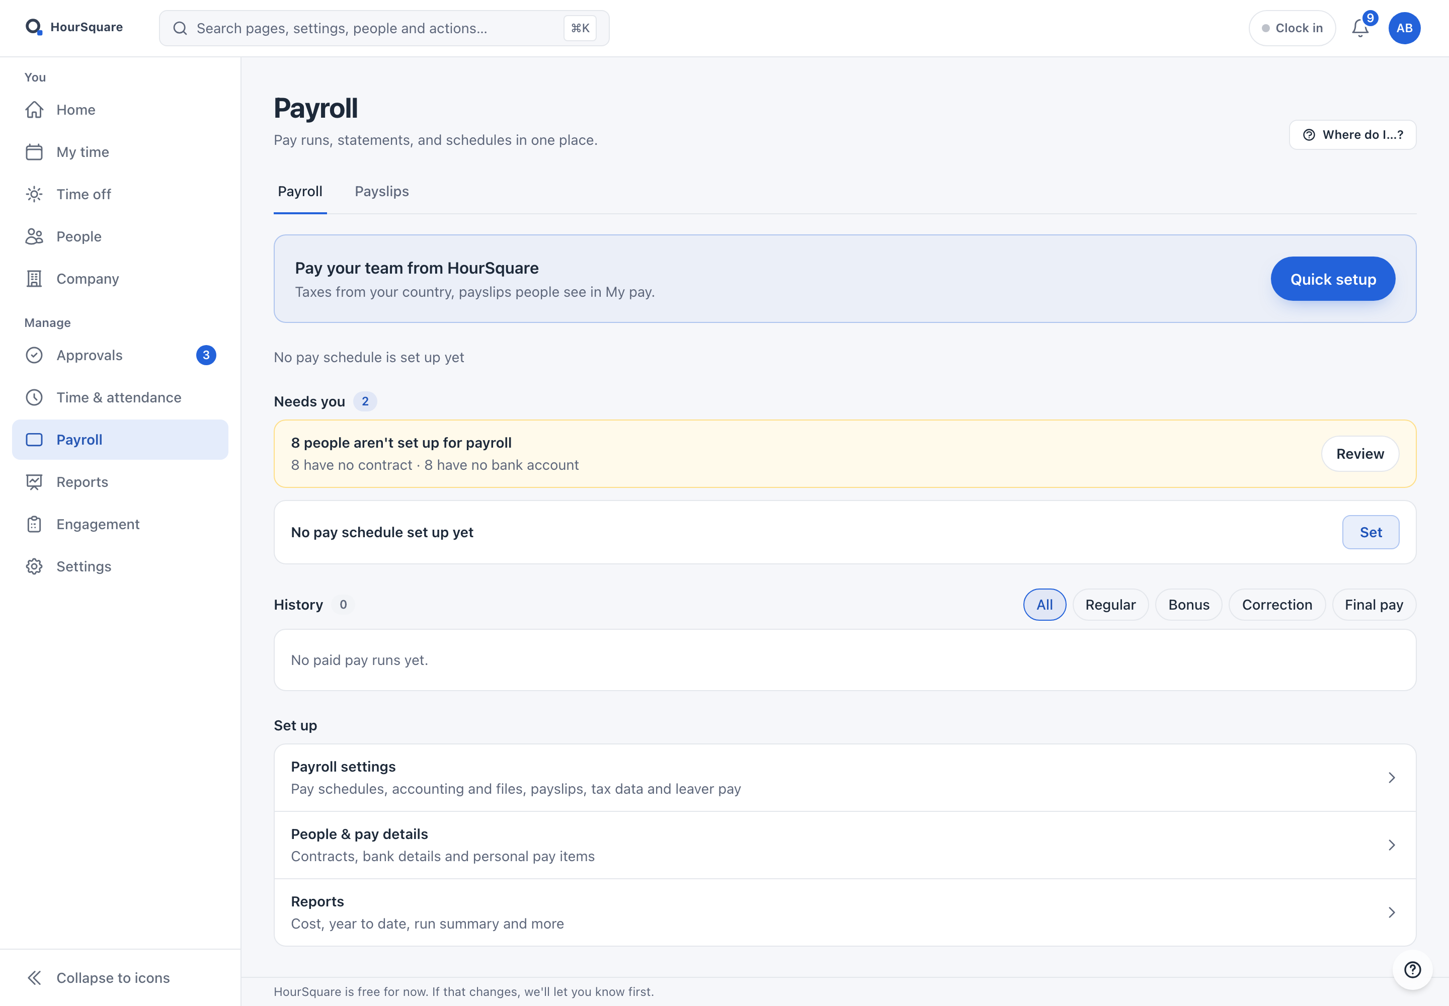Click the Clock in button
This screenshot has height=1006, width=1449.
click(1292, 28)
